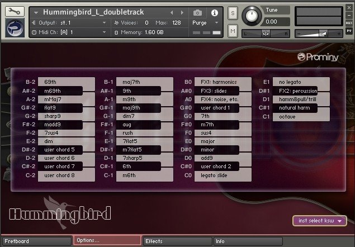Click the PV button in the header
355x247 pixels.
click(x=349, y=31)
